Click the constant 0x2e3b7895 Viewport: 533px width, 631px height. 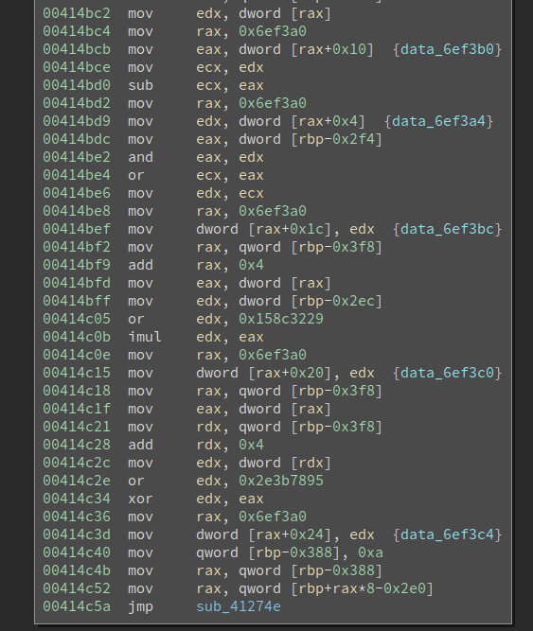281,481
